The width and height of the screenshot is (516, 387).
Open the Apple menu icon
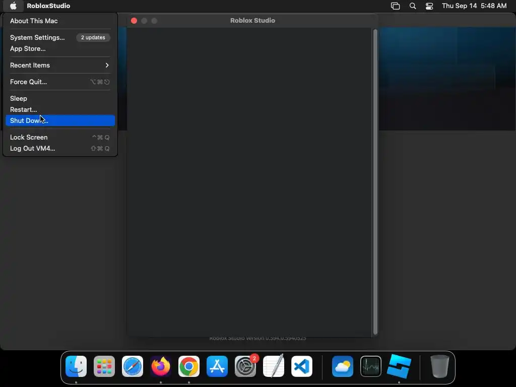coord(13,6)
